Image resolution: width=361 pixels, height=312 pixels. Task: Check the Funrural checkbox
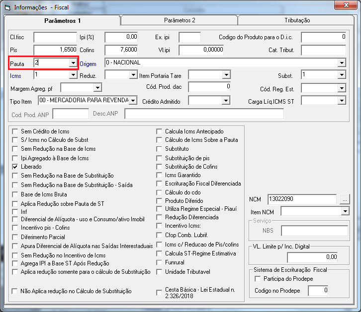tap(159, 262)
